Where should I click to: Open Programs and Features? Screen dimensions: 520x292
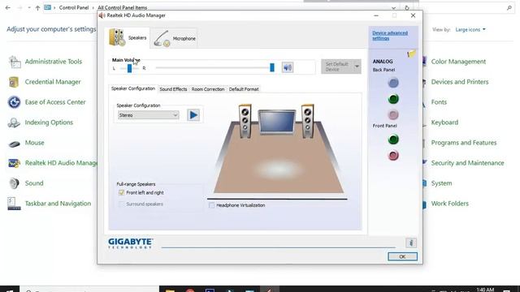coord(464,143)
